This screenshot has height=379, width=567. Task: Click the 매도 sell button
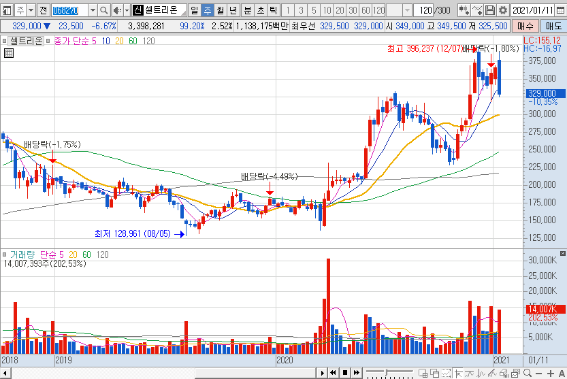(553, 26)
